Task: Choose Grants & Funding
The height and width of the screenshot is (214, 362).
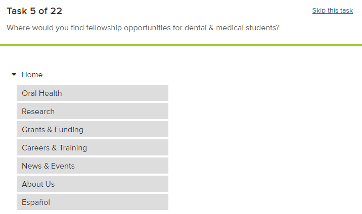Action: pos(92,130)
